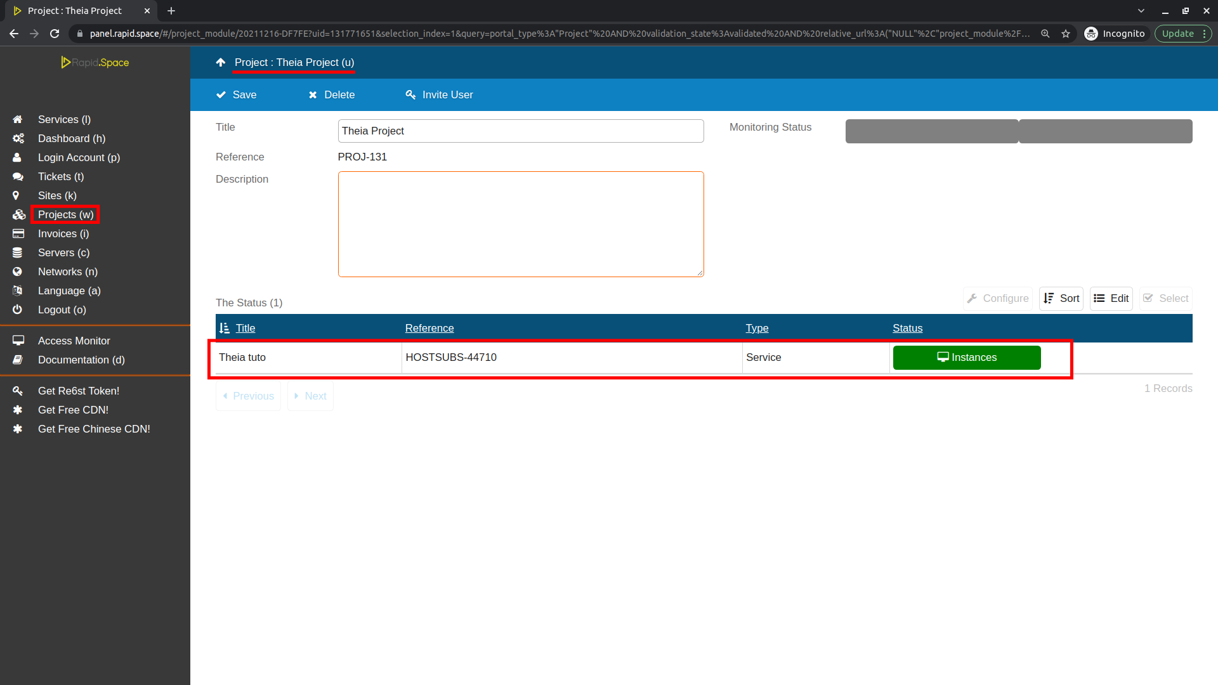Viewport: 1218px width, 685px height.
Task: Click the Login Account user icon
Action: click(x=17, y=157)
